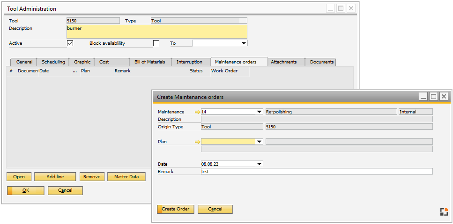Enable the Block availability checkbox
453x224 pixels.
tap(156, 43)
